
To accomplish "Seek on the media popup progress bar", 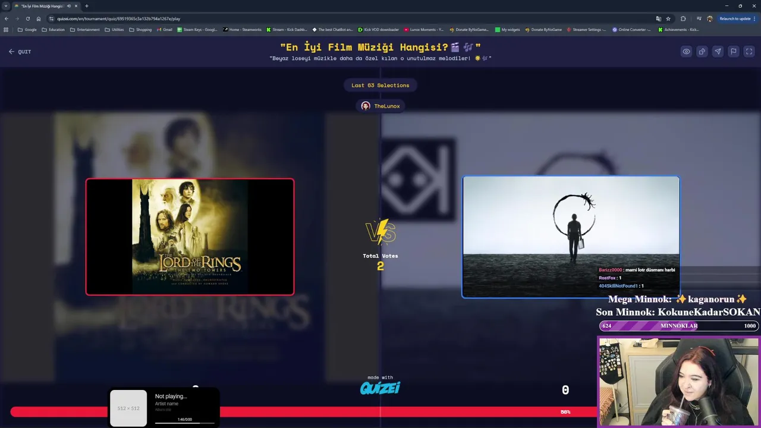I will (185, 423).
